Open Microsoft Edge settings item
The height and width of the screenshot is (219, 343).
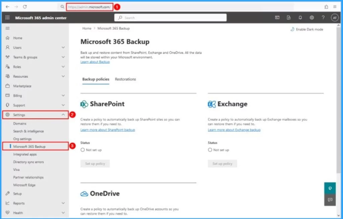24,185
